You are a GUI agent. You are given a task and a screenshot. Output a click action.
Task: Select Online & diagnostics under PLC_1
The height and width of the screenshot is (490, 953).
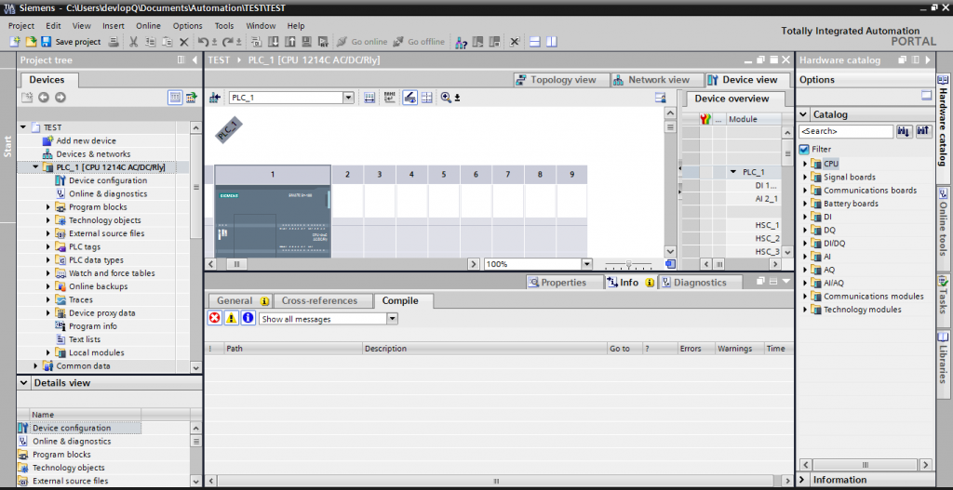(101, 193)
